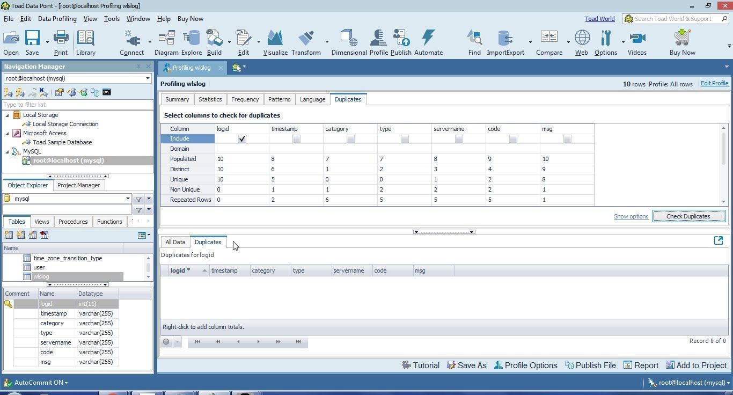Viewport: 733px width, 395px height.
Task: Collapse the Microsoft Access tree node
Action: (8, 133)
